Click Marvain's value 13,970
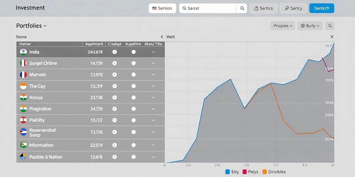Viewport: 355px width, 177px height. pos(96,75)
